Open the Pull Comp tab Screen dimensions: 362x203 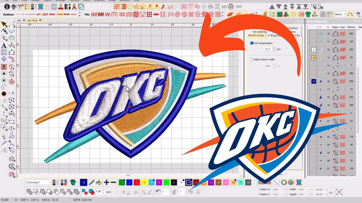[256, 36]
